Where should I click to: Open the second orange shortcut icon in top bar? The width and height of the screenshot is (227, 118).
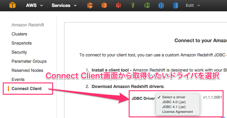(x=104, y=5)
